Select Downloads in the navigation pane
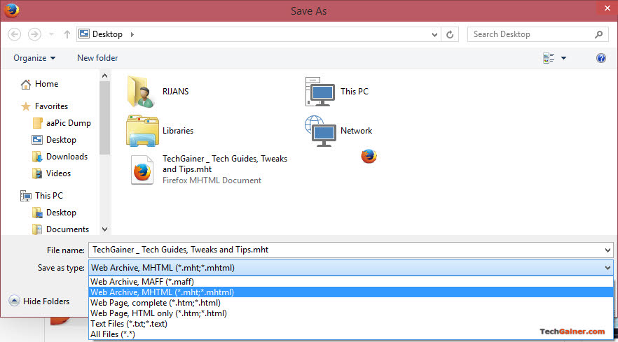The image size is (618, 342). [60, 157]
